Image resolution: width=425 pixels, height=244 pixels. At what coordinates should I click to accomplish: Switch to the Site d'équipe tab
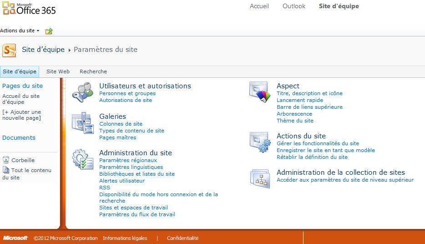[20, 71]
